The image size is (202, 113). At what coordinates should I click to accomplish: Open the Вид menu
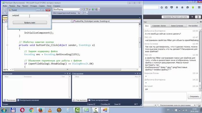(x=19, y=6)
